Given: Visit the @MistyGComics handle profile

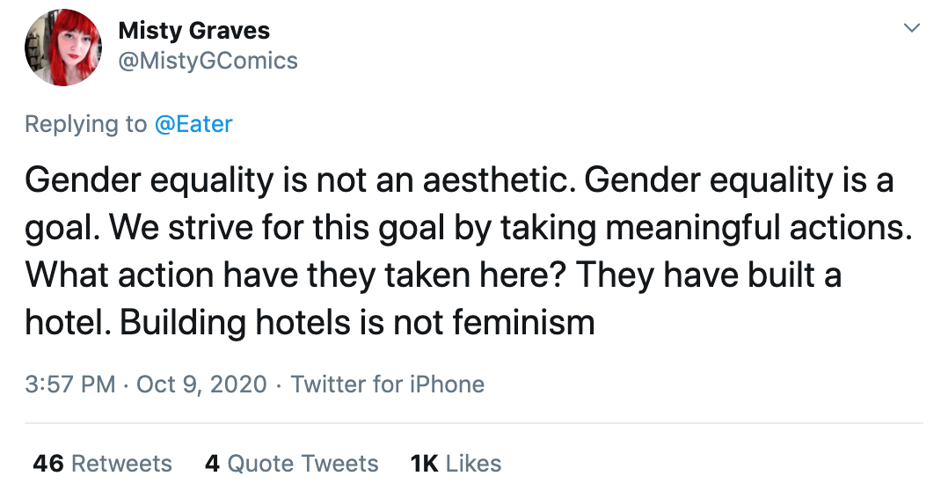Looking at the screenshot, I should tap(208, 61).
